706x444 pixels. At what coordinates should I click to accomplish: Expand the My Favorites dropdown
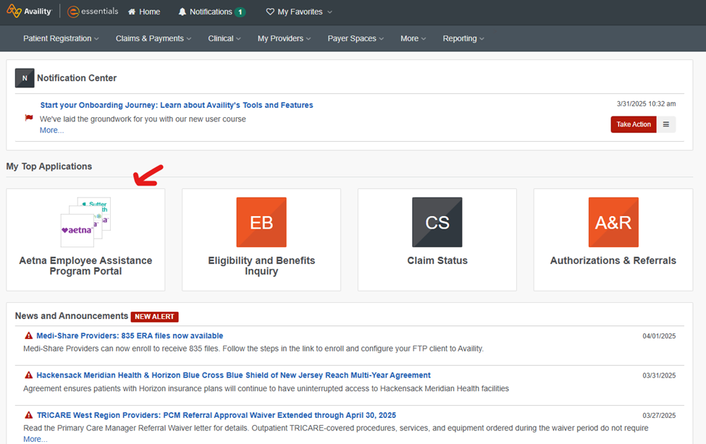point(299,12)
